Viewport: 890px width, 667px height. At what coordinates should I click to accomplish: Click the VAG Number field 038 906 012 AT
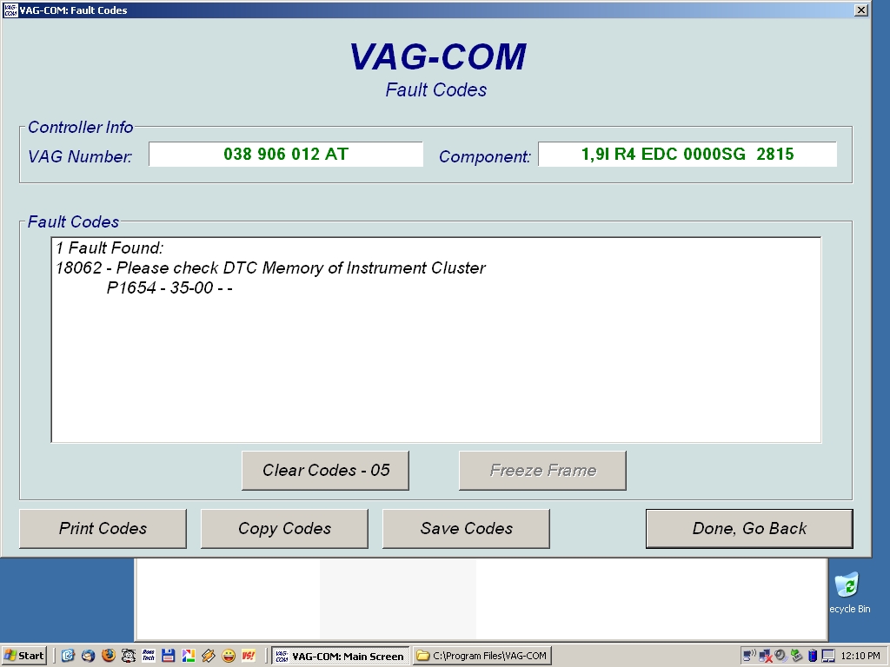tap(285, 155)
